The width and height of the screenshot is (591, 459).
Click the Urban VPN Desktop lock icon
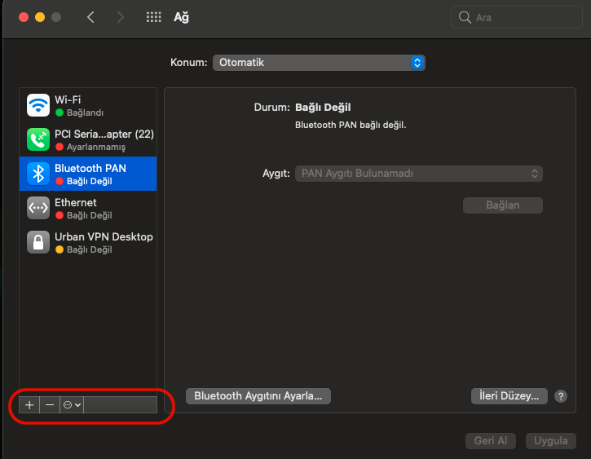(x=38, y=242)
